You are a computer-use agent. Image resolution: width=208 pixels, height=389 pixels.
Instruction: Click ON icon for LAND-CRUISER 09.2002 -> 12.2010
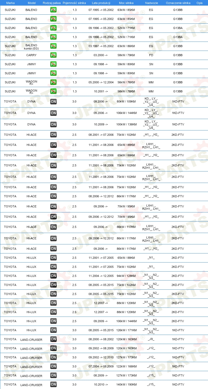(53, 357)
